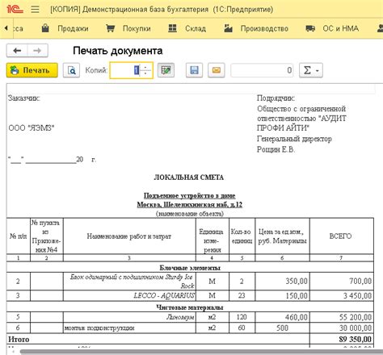The height and width of the screenshot is (355, 383).
Task: Click the ВСЕГО column header
Action: [x=342, y=236]
